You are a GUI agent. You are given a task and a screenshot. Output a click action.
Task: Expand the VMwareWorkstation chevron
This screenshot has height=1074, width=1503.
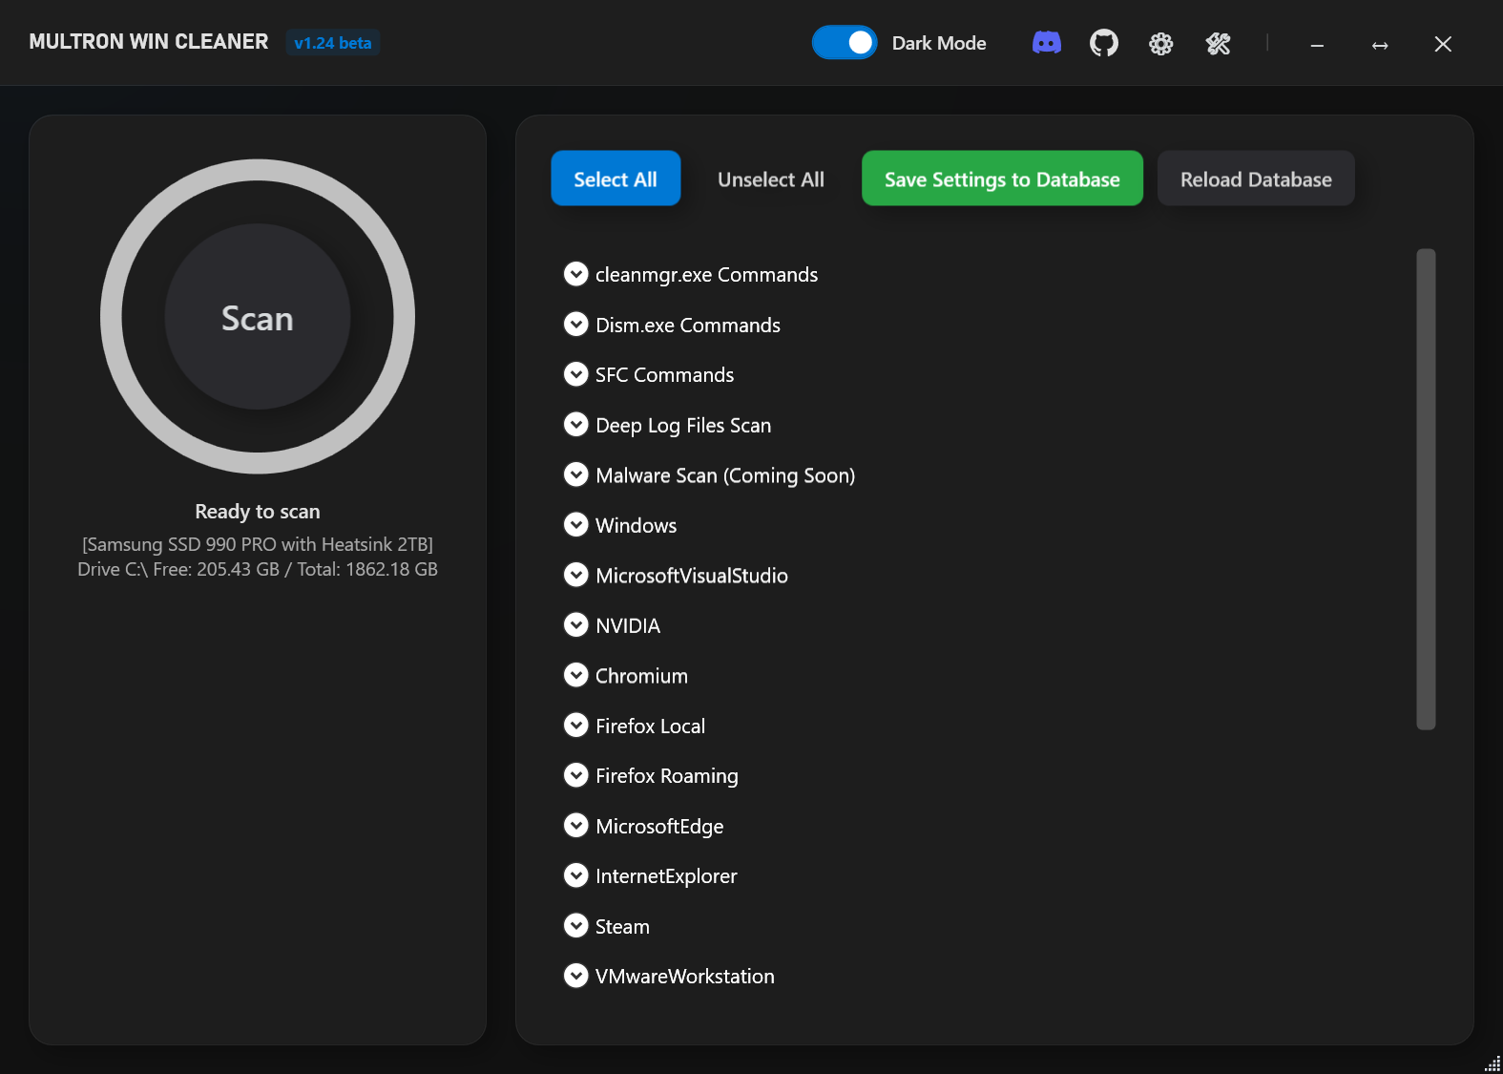click(576, 976)
